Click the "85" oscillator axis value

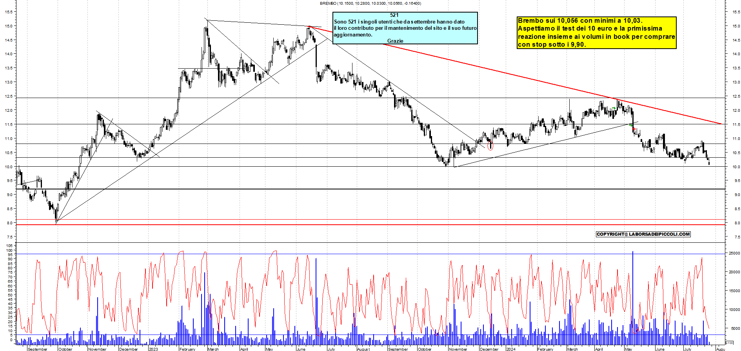click(x=10, y=264)
